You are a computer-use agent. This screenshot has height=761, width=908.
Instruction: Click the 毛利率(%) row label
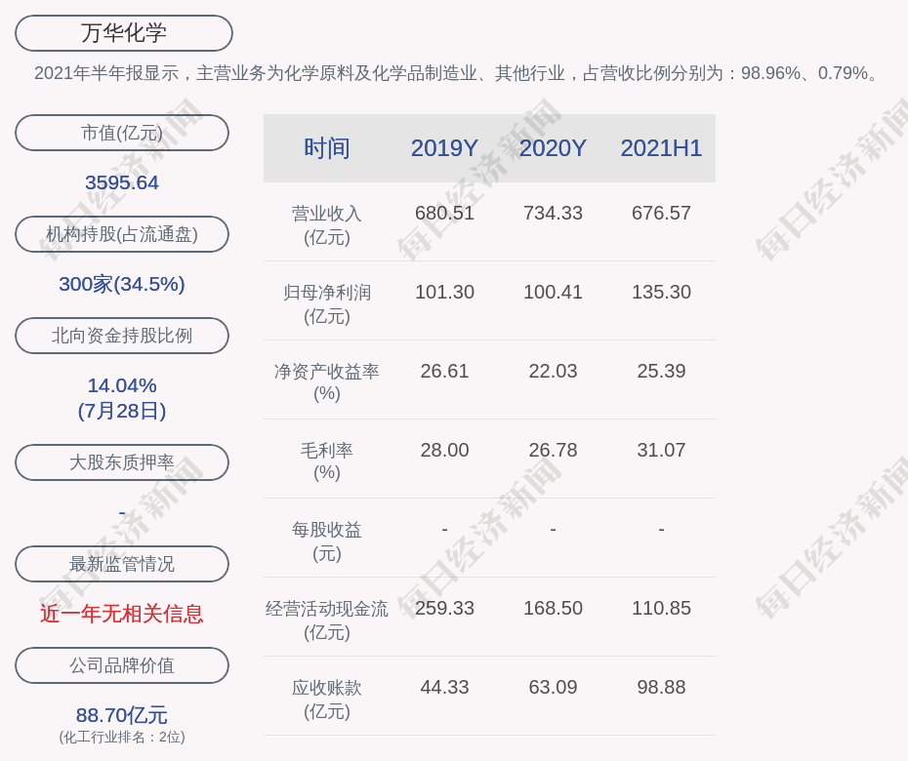(327, 461)
